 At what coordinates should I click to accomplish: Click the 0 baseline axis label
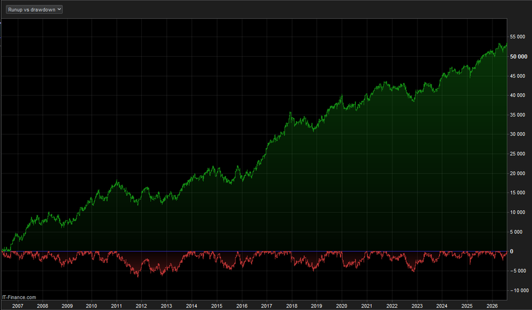click(512, 252)
